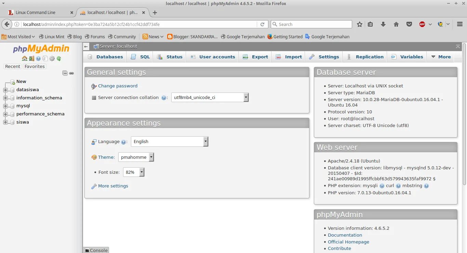Click the link with main panel chain icon
Viewport: 467px width, 253px height.
coord(71,73)
